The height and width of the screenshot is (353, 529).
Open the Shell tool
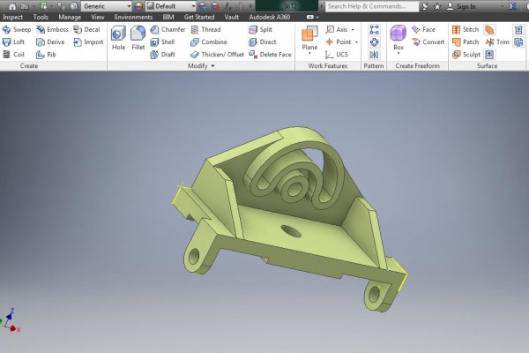pos(162,41)
